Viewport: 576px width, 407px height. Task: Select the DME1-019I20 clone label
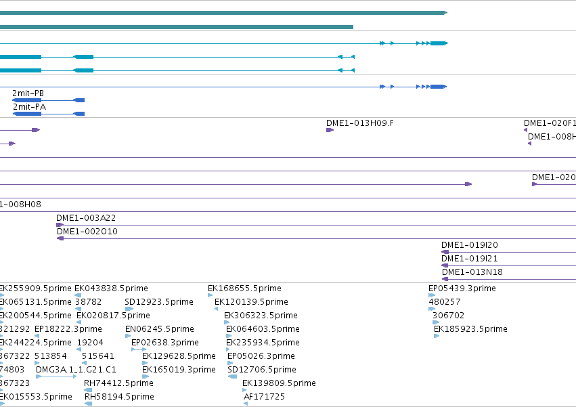tap(470, 245)
